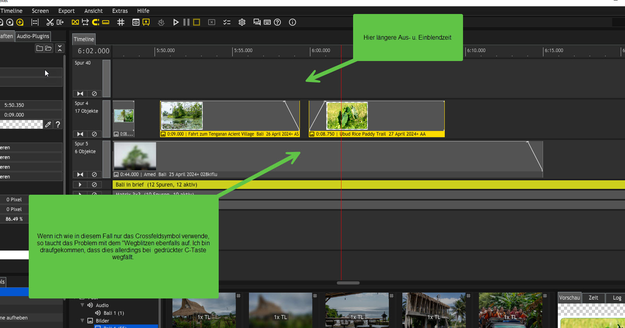Click the 0:09.000 duration field
The height and width of the screenshot is (328, 625).
(x=31, y=115)
